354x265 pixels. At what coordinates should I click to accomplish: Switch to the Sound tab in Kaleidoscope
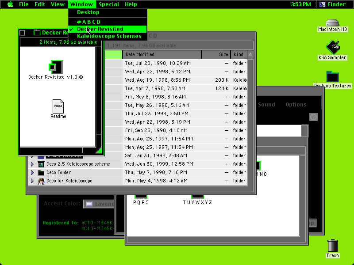point(266,105)
